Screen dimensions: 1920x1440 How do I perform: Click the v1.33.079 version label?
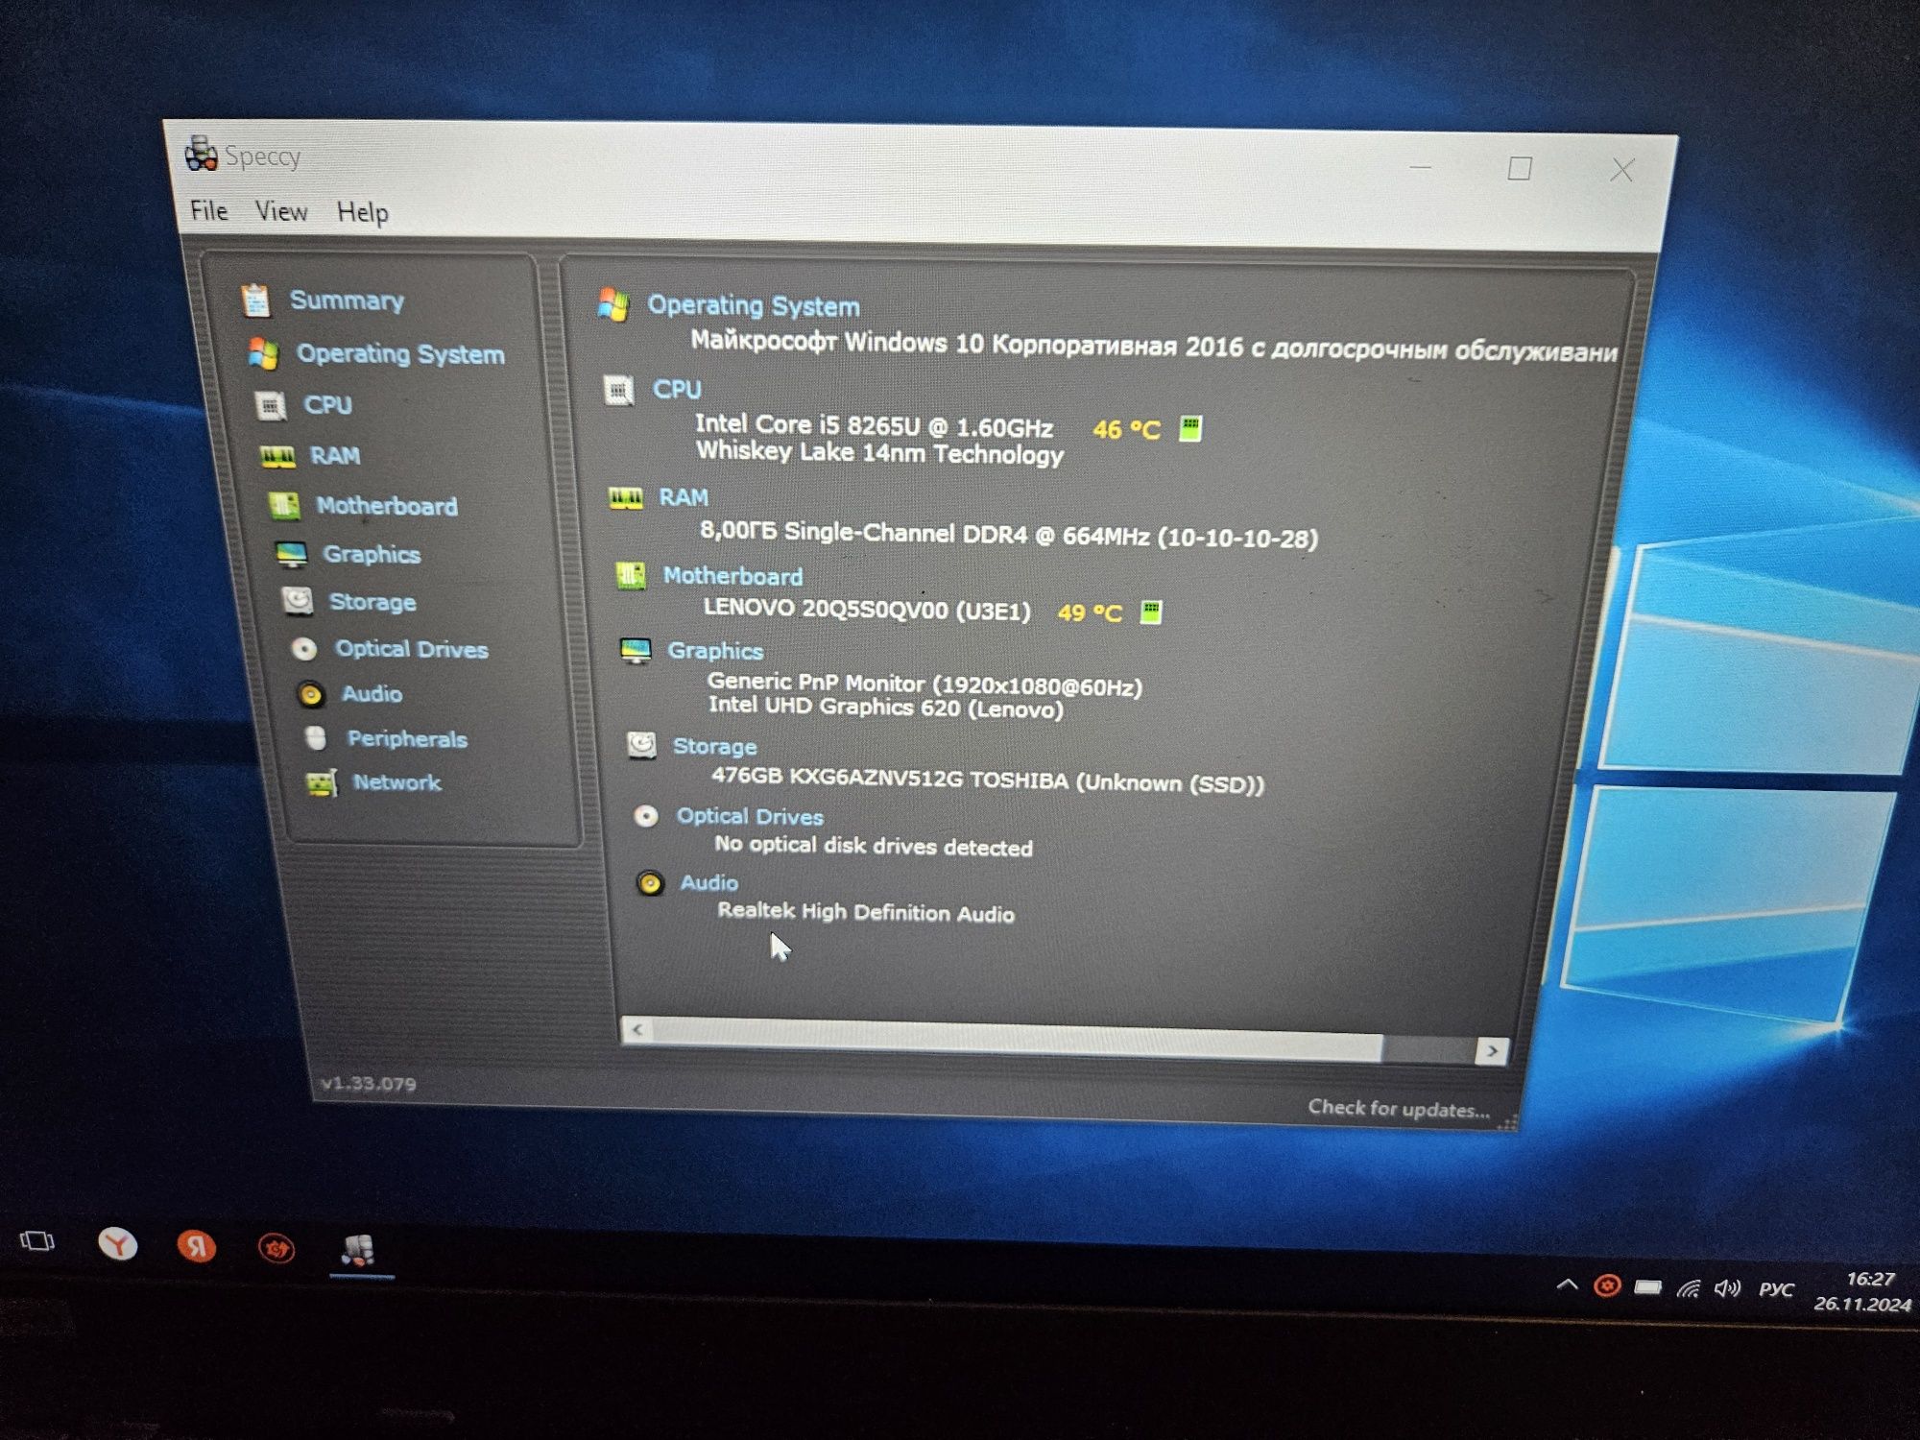click(369, 1084)
